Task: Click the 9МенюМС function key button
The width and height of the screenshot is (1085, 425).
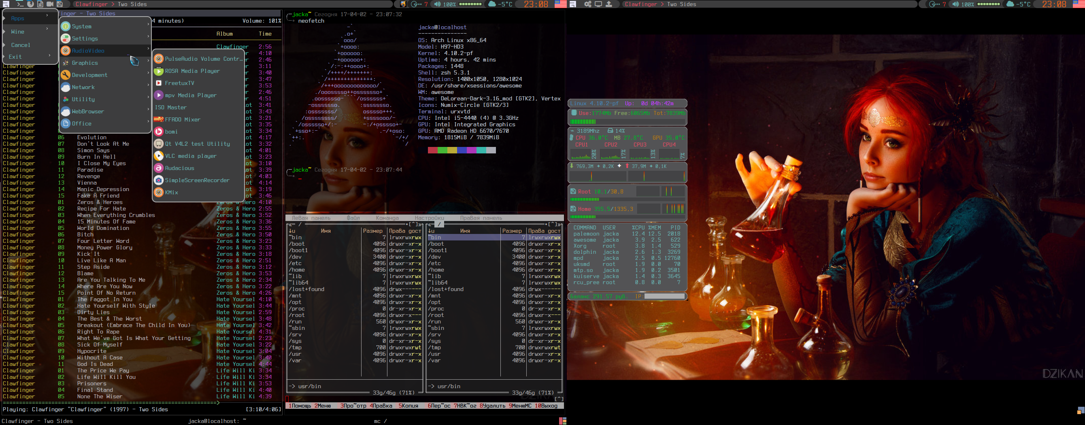Action: click(x=520, y=406)
